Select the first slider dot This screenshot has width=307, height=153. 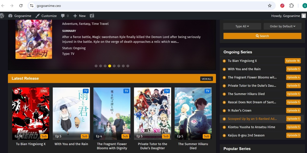click(x=96, y=66)
